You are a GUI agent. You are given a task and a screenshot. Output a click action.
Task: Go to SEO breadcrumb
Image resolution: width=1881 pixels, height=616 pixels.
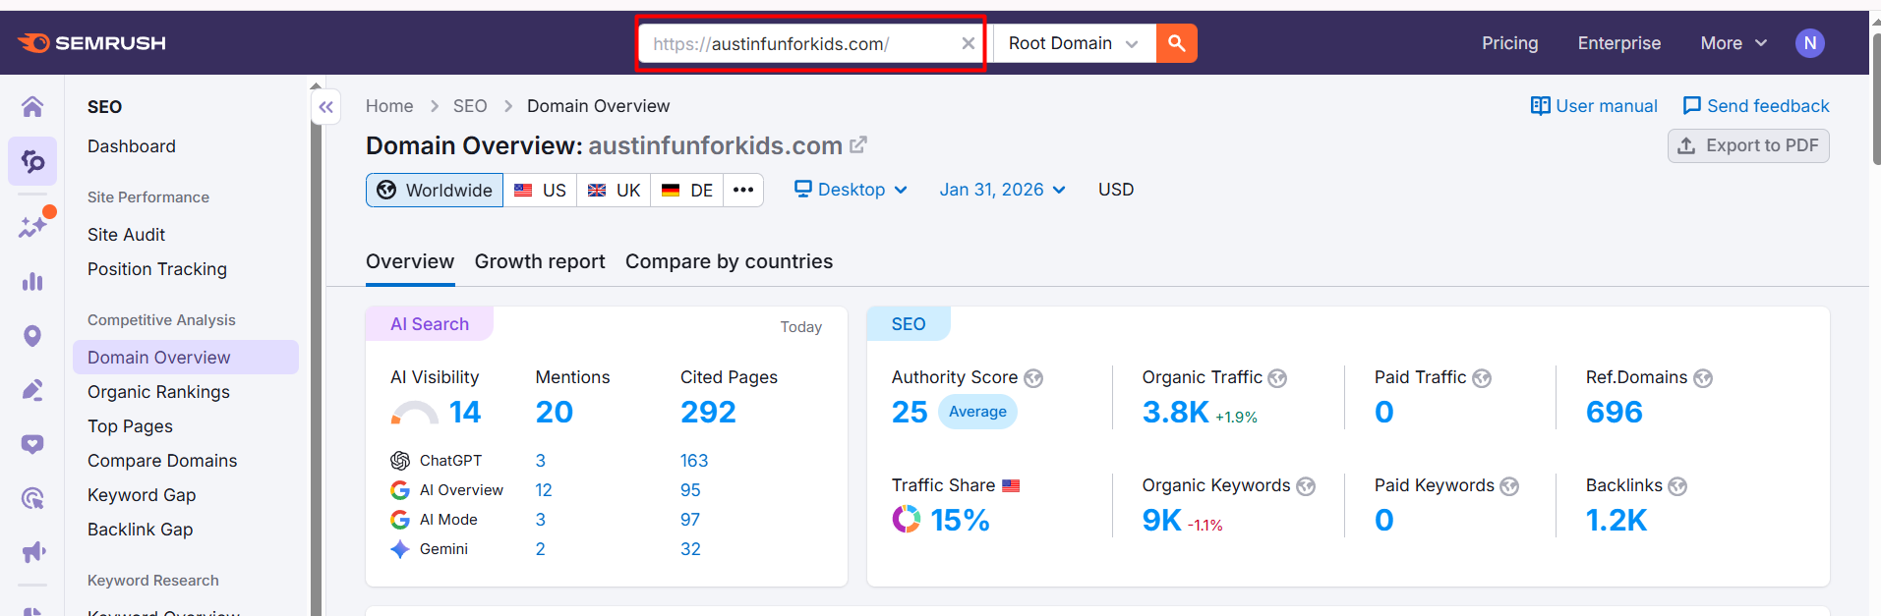[x=470, y=106]
